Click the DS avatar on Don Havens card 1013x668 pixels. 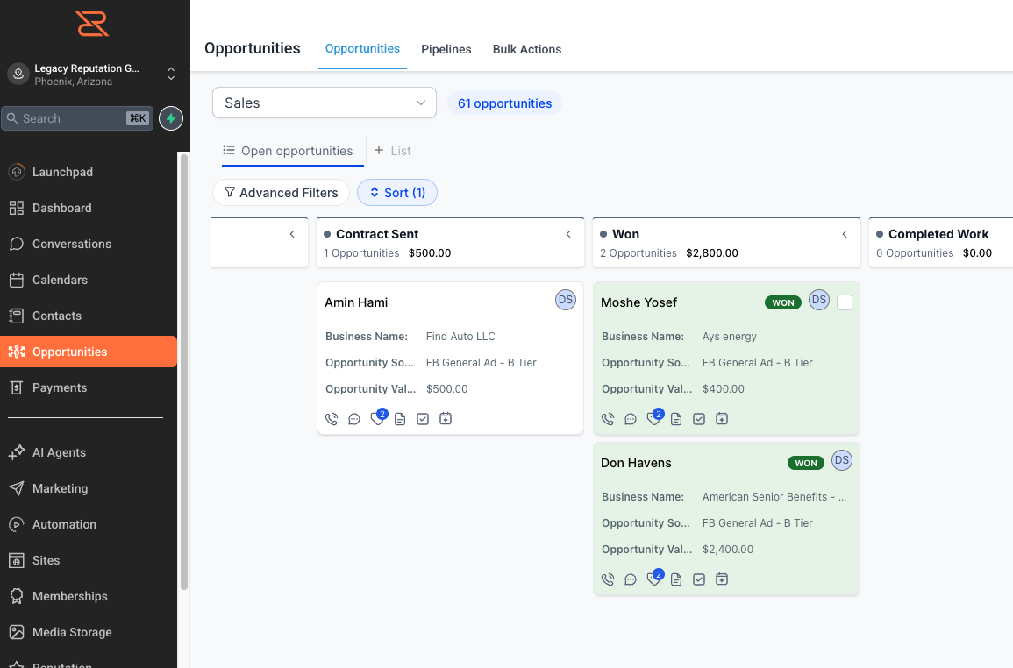(842, 460)
